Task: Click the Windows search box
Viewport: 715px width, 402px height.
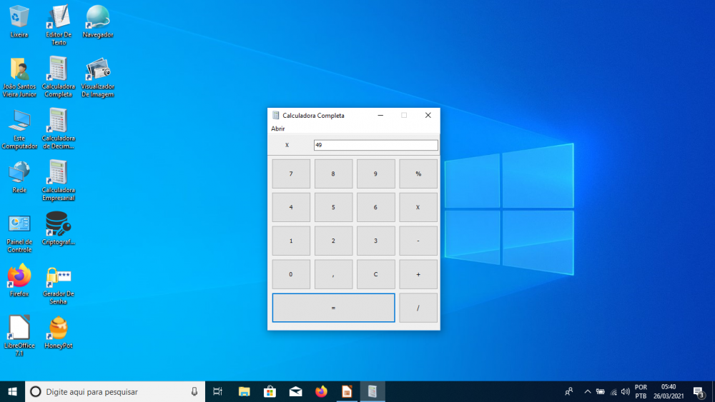Action: (114, 391)
